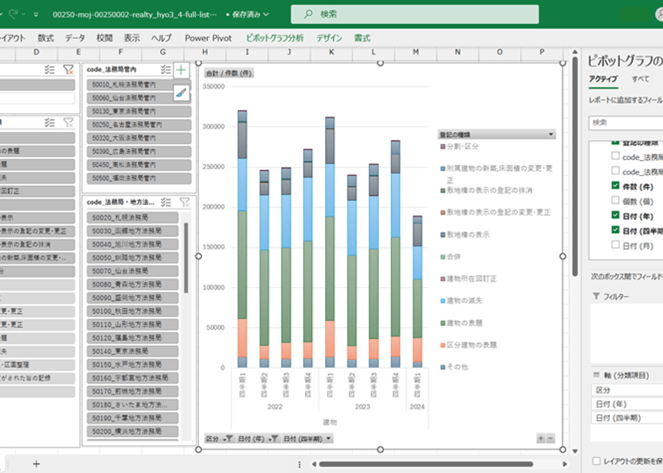This screenshot has width=663, height=473.
Task: Toggle multi-select on code_法務局管内 slicer
Action: pyautogui.click(x=166, y=70)
